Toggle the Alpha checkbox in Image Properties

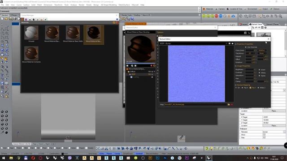pyautogui.click(x=259, y=76)
